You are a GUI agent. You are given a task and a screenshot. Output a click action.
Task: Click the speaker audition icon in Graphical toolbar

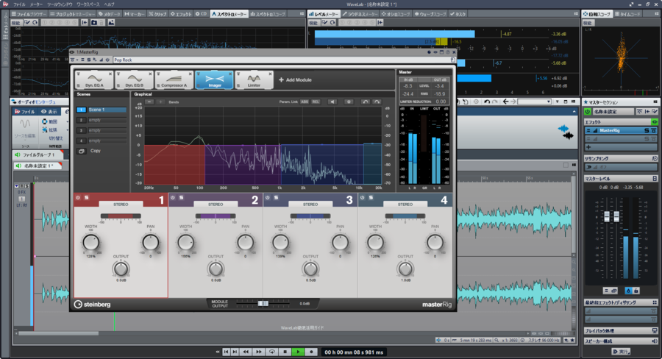[x=332, y=102]
